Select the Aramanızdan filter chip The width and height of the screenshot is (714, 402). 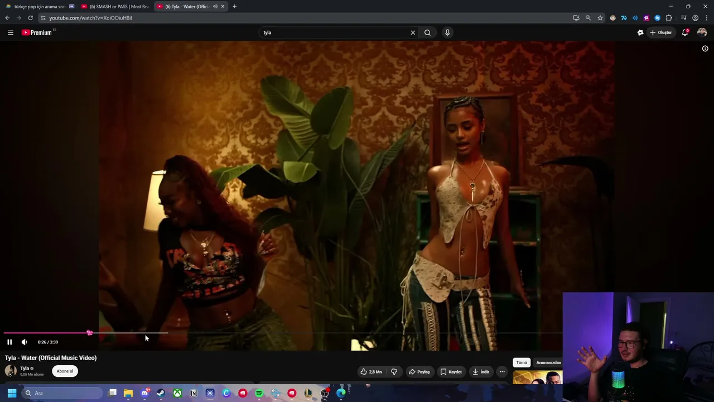(548, 362)
